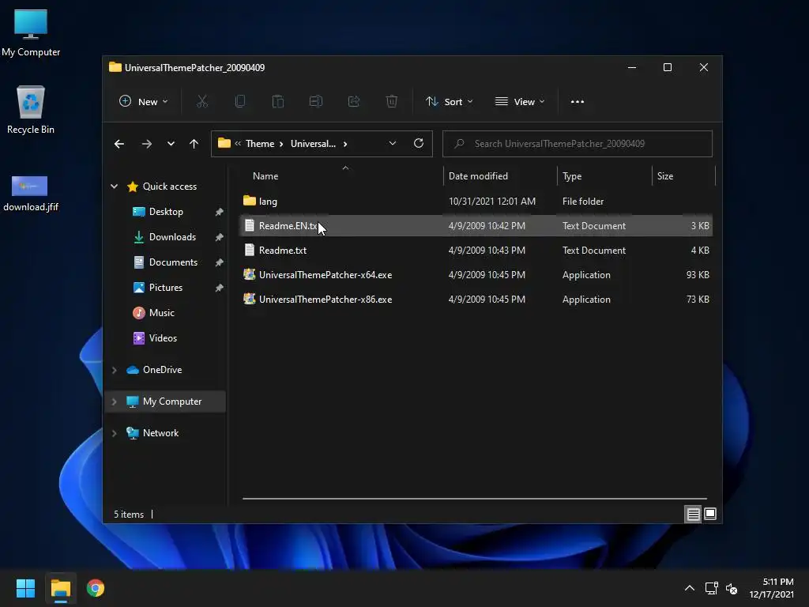Image resolution: width=809 pixels, height=607 pixels.
Task: Launch Chrome from the taskbar
Action: click(96, 588)
